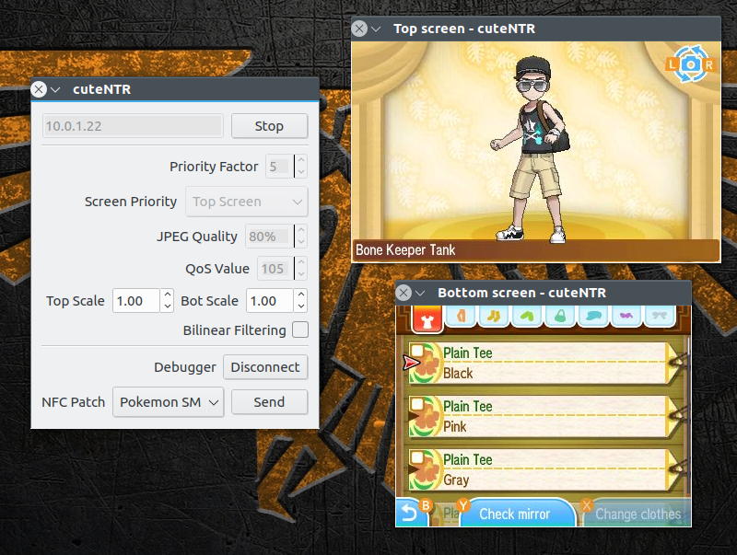Click the L/R camera rotate icon

pyautogui.click(x=690, y=64)
